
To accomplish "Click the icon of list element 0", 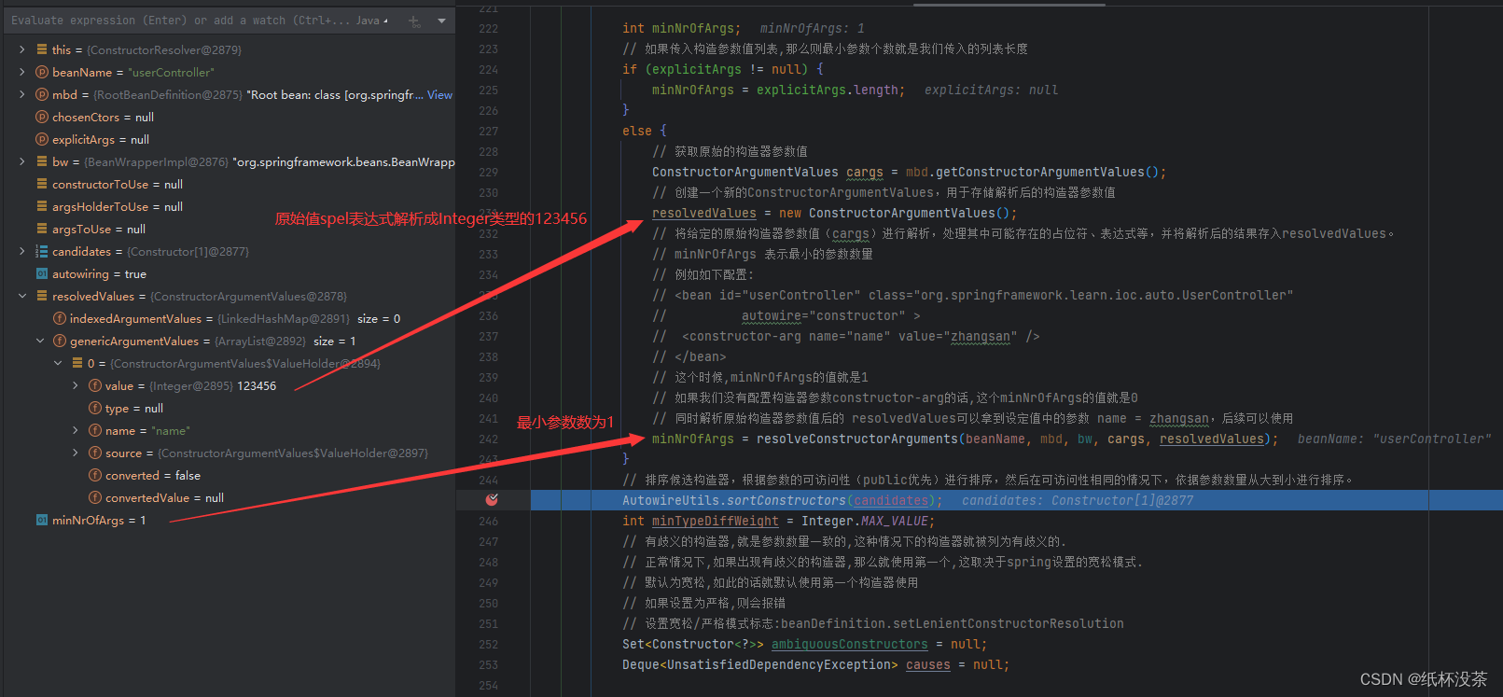I will 77,363.
